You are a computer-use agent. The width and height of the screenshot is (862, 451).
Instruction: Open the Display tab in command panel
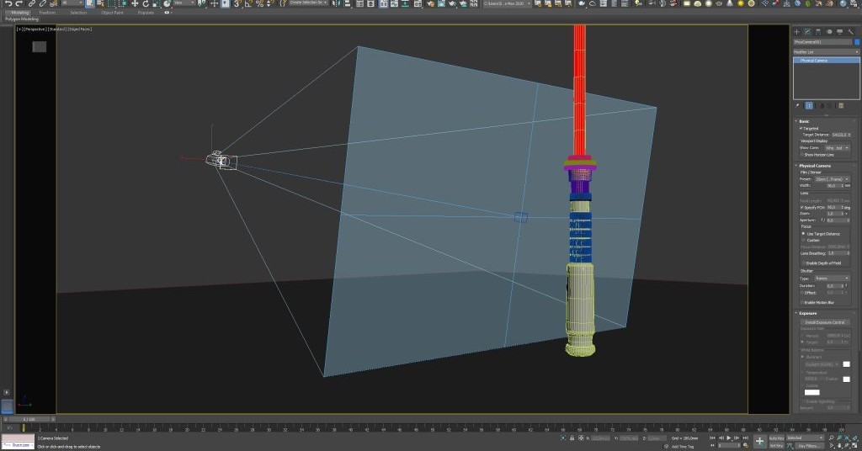coord(839,32)
